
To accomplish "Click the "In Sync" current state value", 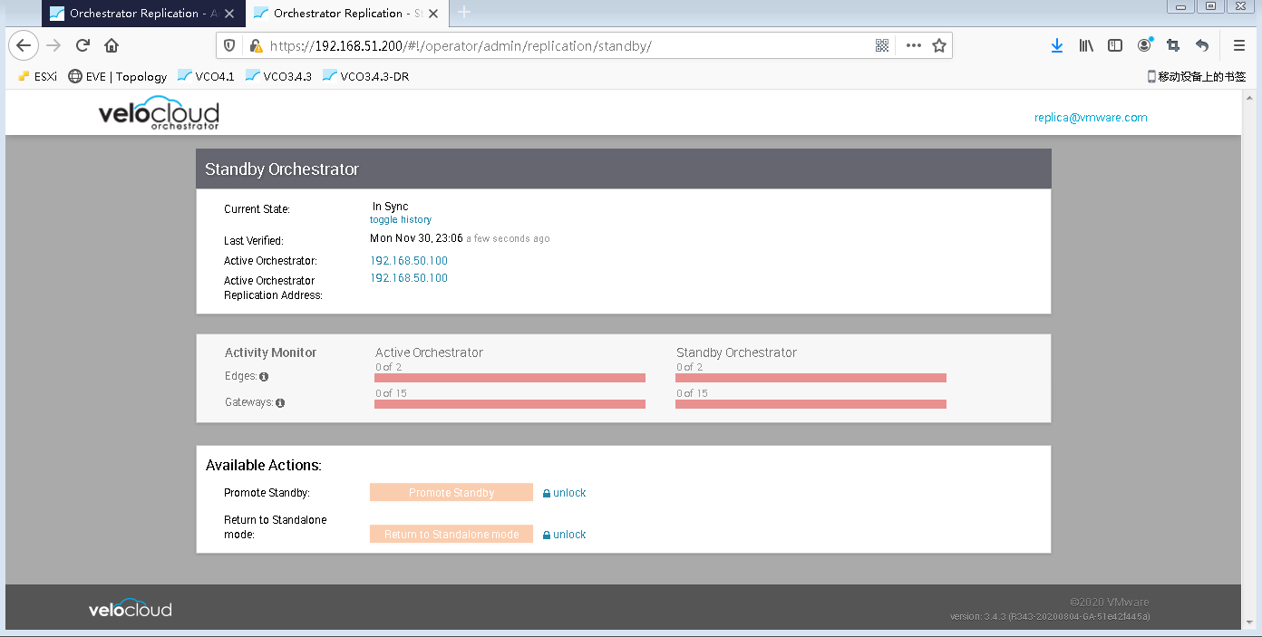I will click(x=390, y=207).
